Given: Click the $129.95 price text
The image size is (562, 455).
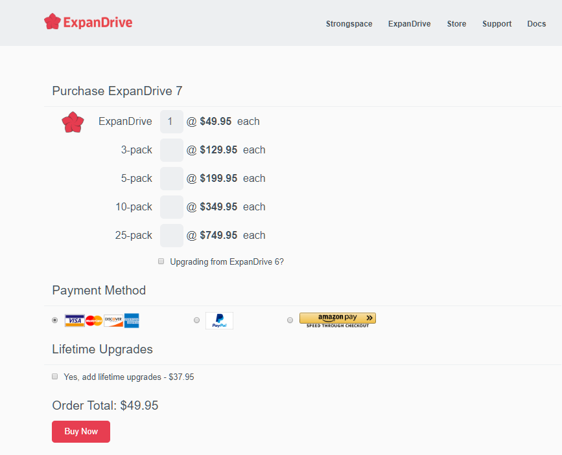Looking at the screenshot, I should (218, 150).
